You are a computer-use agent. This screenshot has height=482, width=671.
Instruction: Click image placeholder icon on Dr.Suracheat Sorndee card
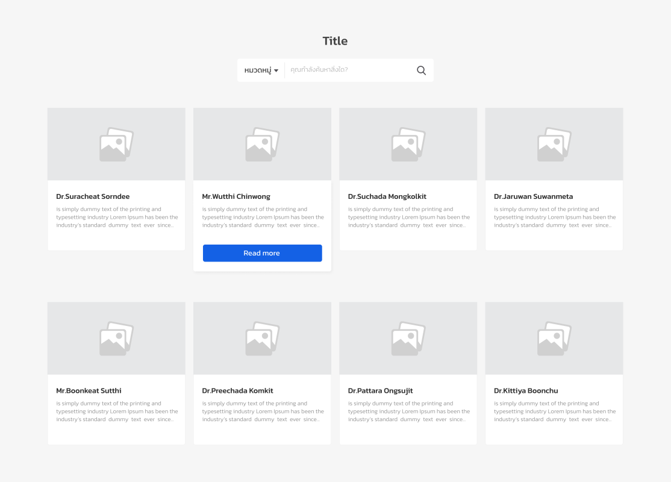pyautogui.click(x=116, y=145)
